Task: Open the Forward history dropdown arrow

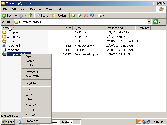Action: [25, 16]
